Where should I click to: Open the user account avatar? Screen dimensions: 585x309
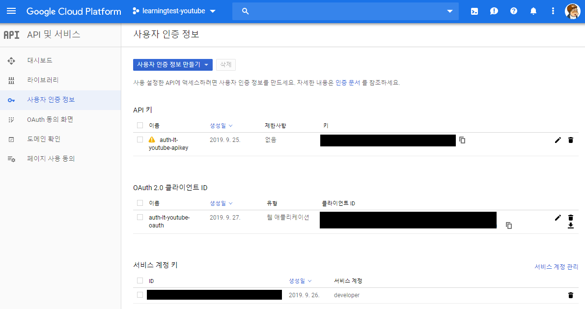[572, 11]
